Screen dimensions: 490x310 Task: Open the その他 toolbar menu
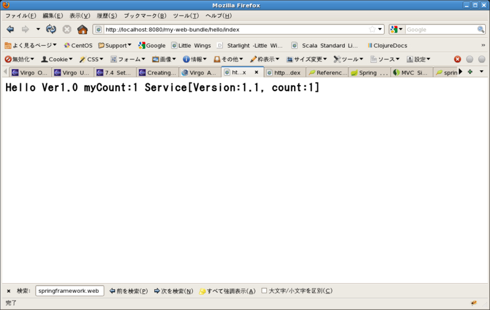click(x=228, y=59)
